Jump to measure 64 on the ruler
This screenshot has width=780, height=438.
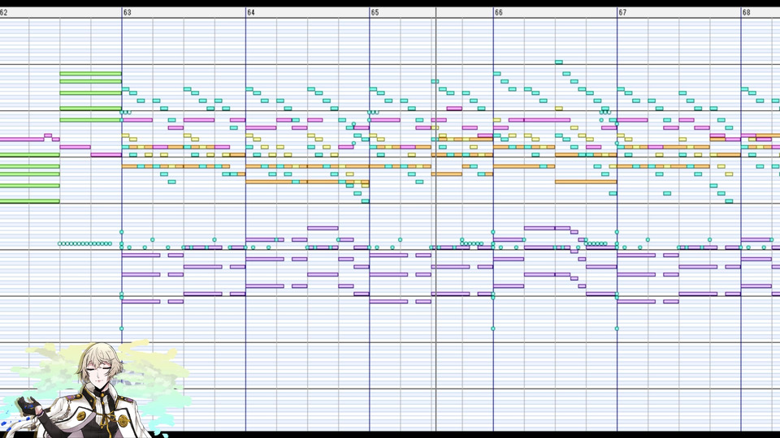[x=251, y=12]
